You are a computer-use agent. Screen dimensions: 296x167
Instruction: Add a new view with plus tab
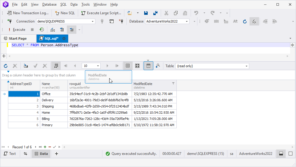coord(57,154)
